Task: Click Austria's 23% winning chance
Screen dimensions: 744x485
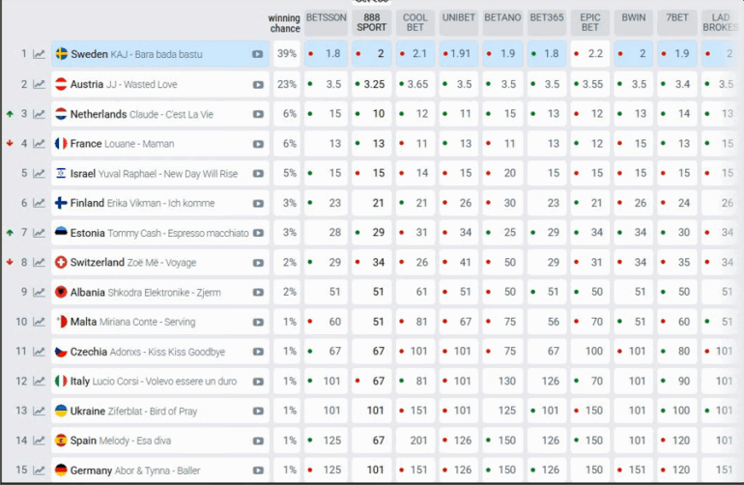Action: click(x=287, y=84)
